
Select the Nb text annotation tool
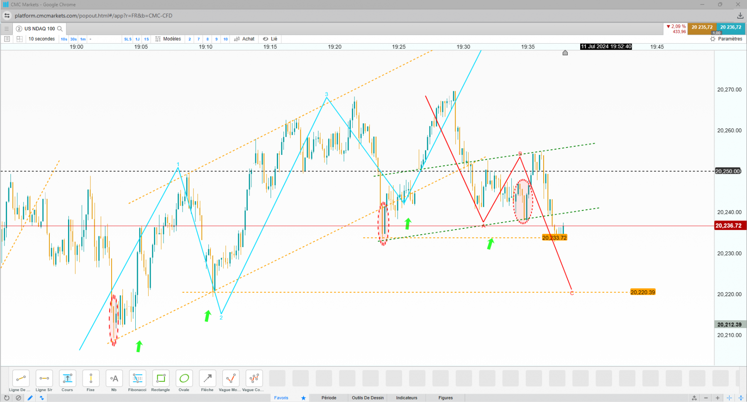[114, 378]
